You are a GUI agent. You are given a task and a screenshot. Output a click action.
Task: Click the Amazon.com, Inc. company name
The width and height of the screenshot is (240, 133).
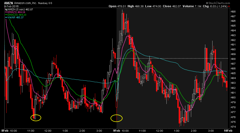point(25,3)
